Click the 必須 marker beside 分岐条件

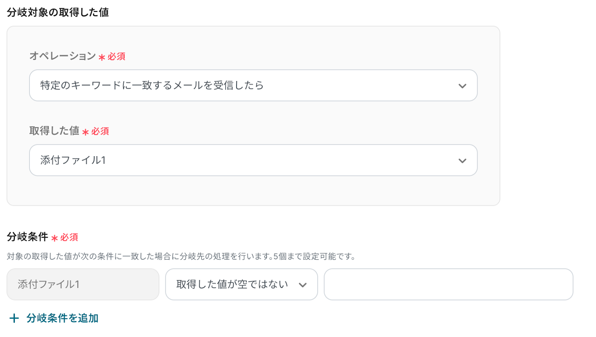tap(69, 237)
